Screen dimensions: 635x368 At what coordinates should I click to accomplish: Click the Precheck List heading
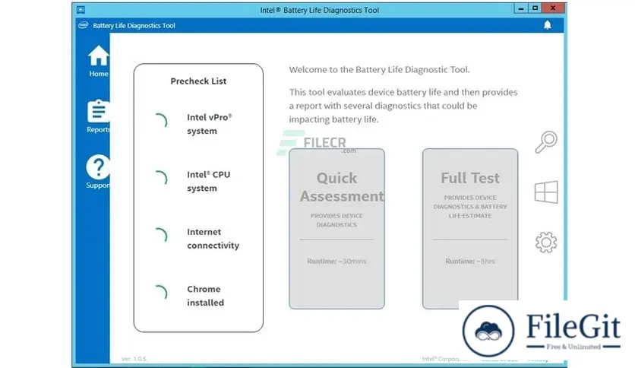click(198, 81)
